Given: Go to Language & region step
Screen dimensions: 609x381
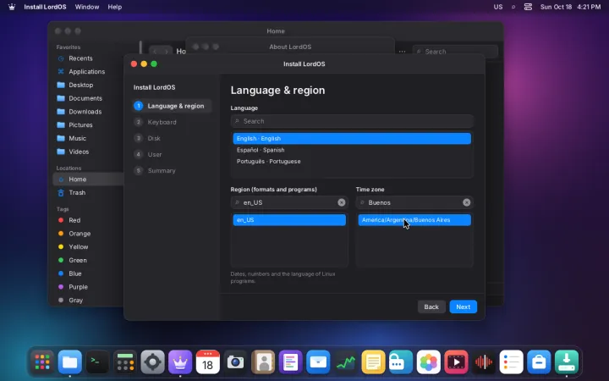Looking at the screenshot, I should (172, 106).
